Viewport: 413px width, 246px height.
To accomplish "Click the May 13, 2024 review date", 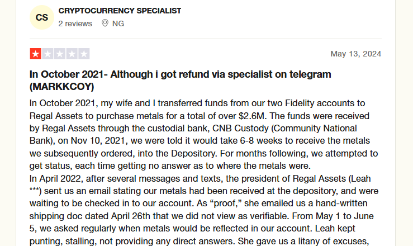I will tap(356, 54).
